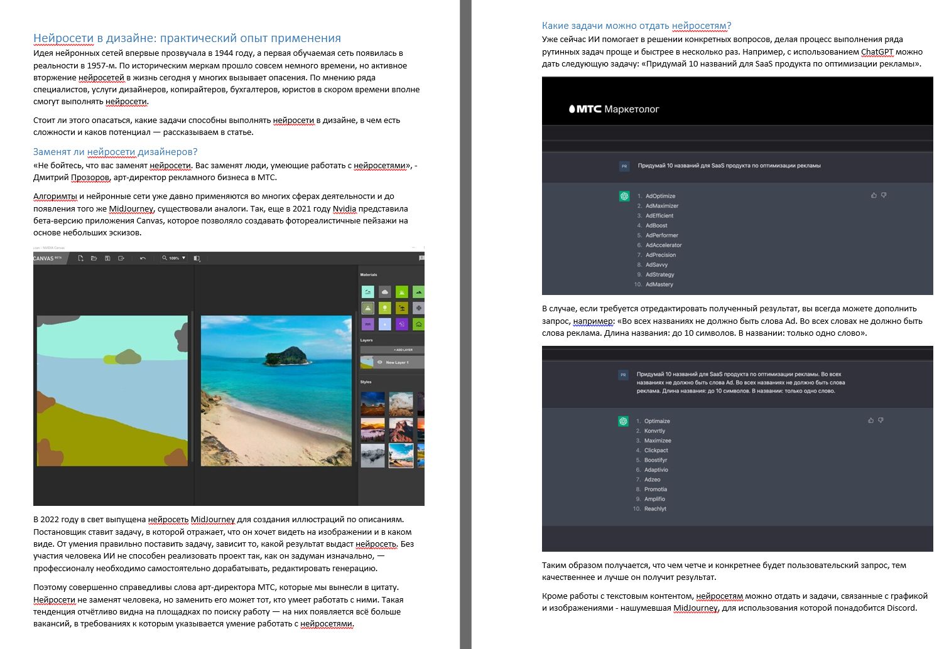Click the Canvas sketch drawing panel
949x649 pixels.
(x=112, y=390)
